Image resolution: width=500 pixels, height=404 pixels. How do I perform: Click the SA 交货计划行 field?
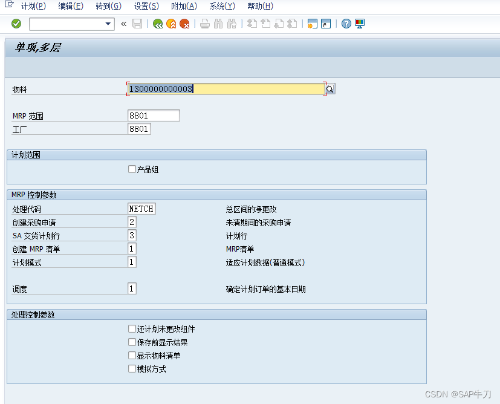(132, 235)
